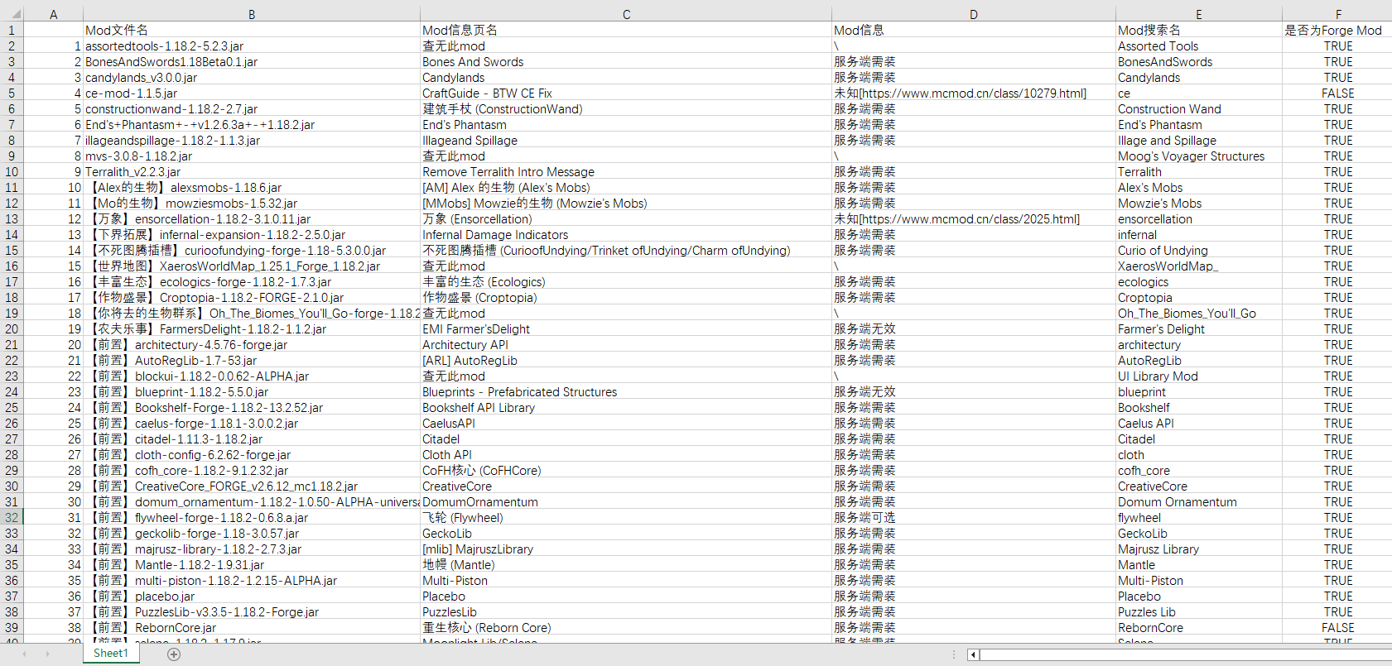Click cell 'Puzzles Lib' in column E
Viewport: 1392px width, 666px height.
(1199, 612)
